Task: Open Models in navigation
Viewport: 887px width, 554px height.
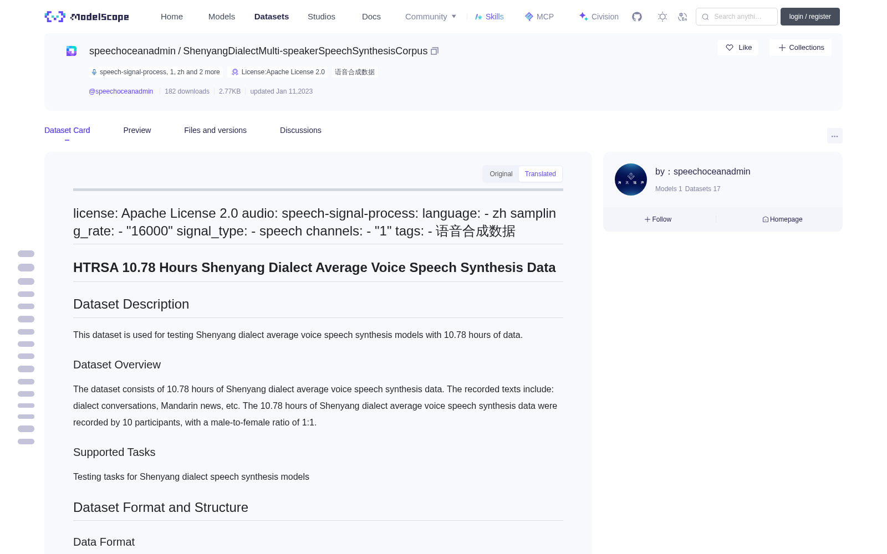Action: 222,17
